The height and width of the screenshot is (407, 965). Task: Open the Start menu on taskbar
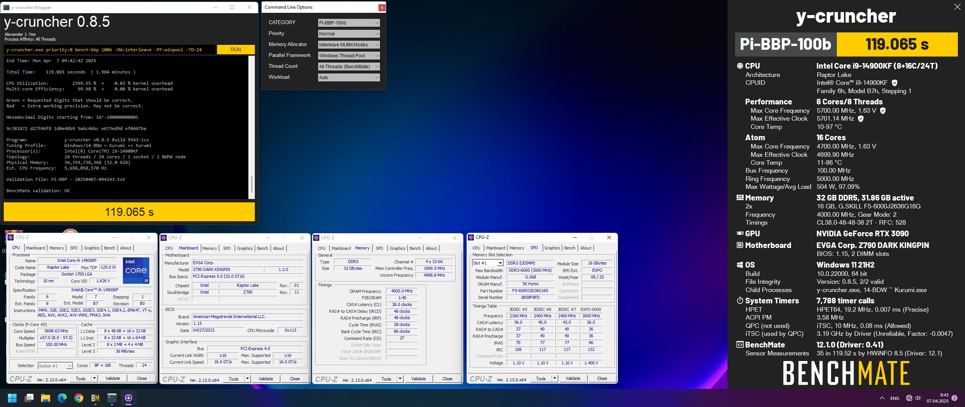click(x=12, y=398)
